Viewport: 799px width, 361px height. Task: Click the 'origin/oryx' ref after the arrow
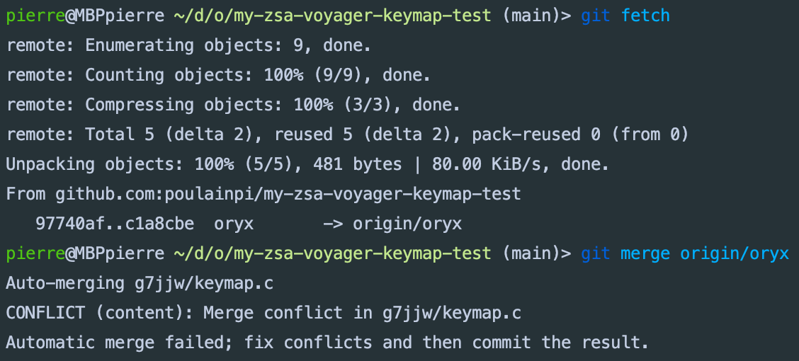tap(407, 224)
